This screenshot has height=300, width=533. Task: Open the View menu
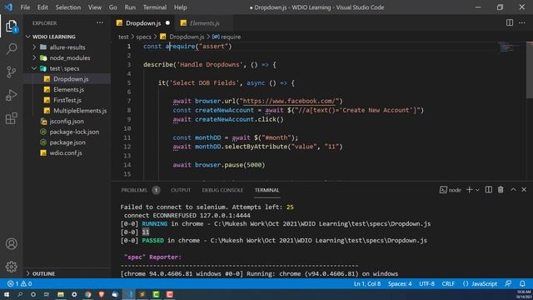(x=95, y=7)
